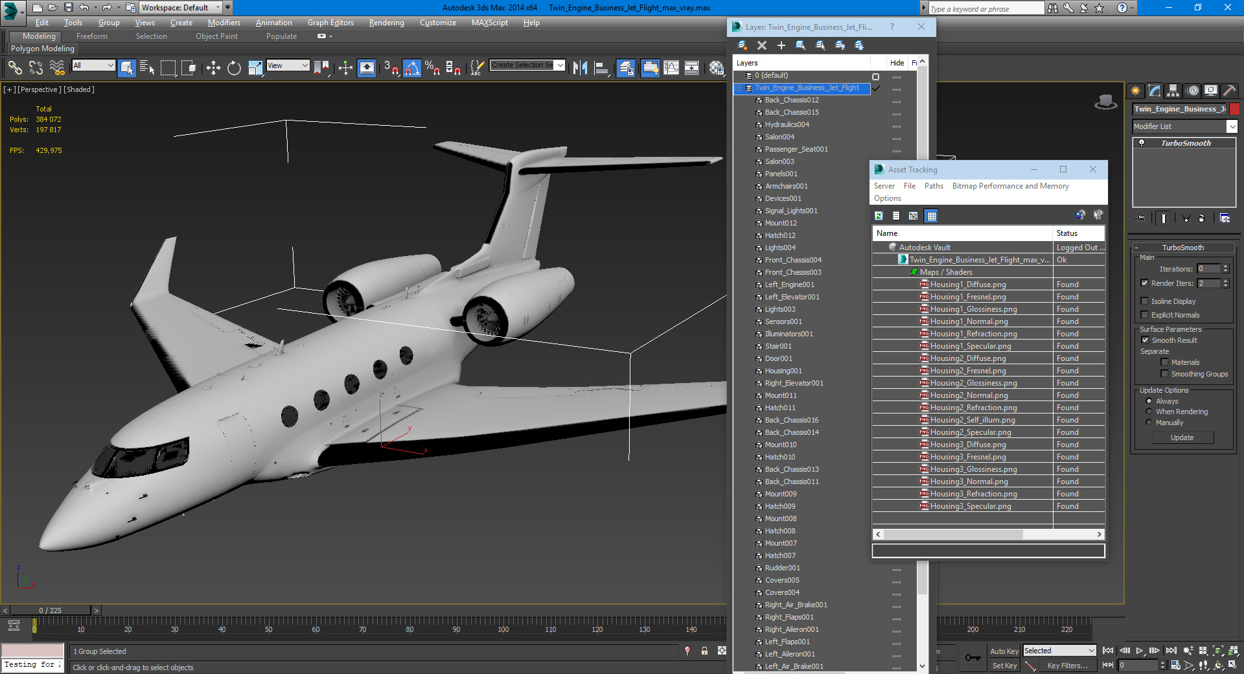Click the Auto Key button
Viewport: 1244px width, 674px height.
pos(1004,651)
